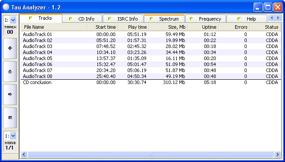Open the drive letter dropdown I:
This screenshot has height=162, width=285.
(x=13, y=20)
